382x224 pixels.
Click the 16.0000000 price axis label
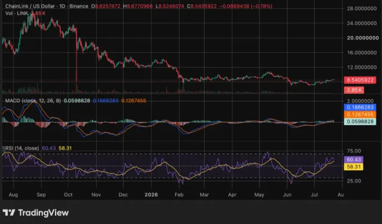coord(362,53)
